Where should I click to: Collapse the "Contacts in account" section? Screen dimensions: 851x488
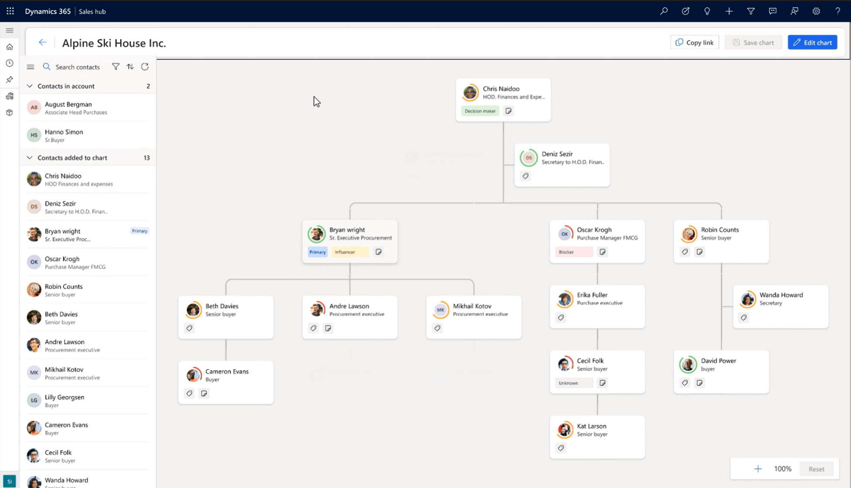tap(29, 86)
